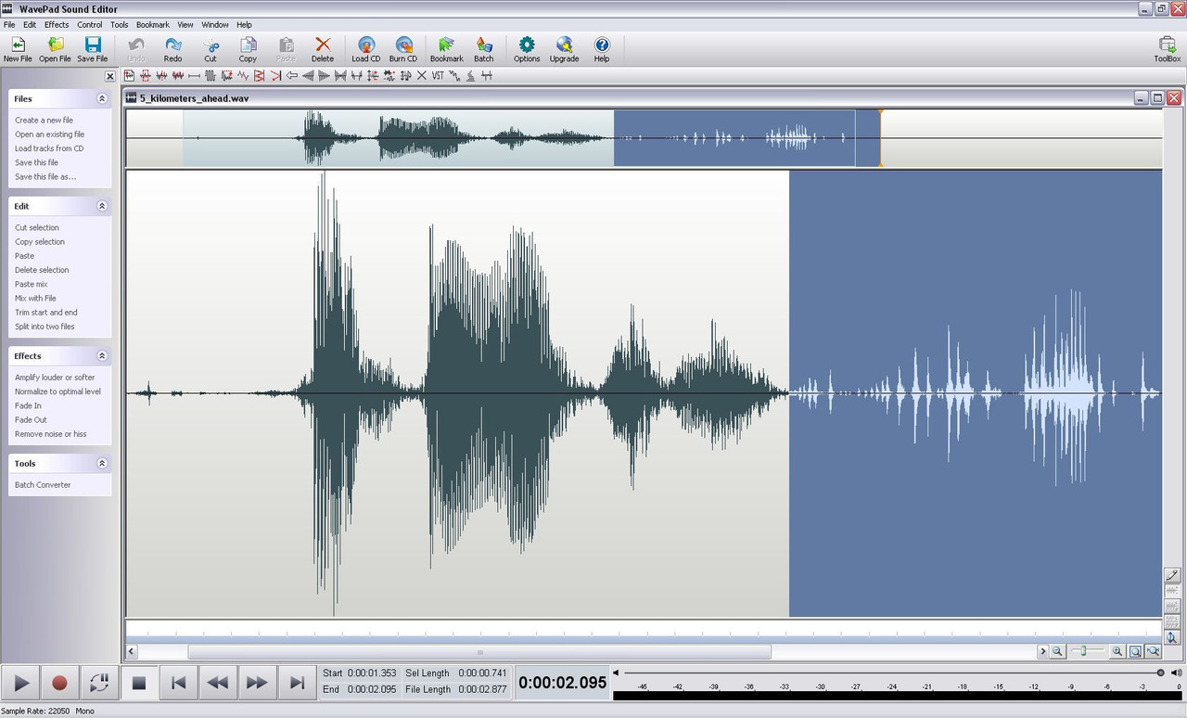The height and width of the screenshot is (718, 1187).
Task: Open the Batch processing tool
Action: pyautogui.click(x=483, y=48)
